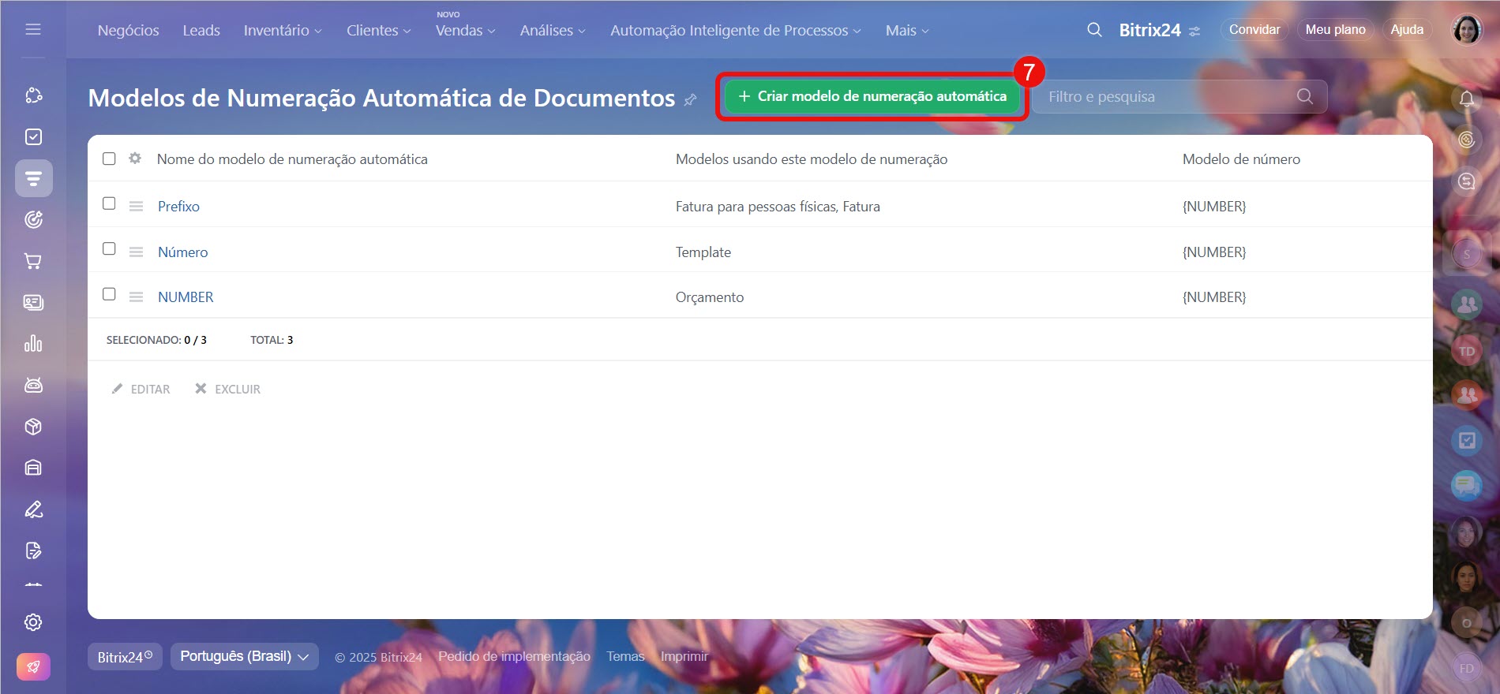Open the NUMBER template link
The width and height of the screenshot is (1500, 694).
(186, 297)
